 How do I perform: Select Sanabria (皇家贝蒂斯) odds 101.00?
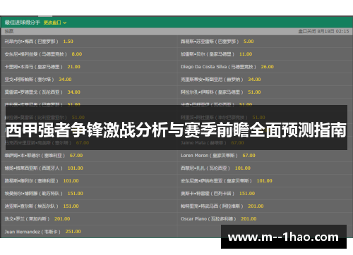pyautogui.click(x=265, y=181)
